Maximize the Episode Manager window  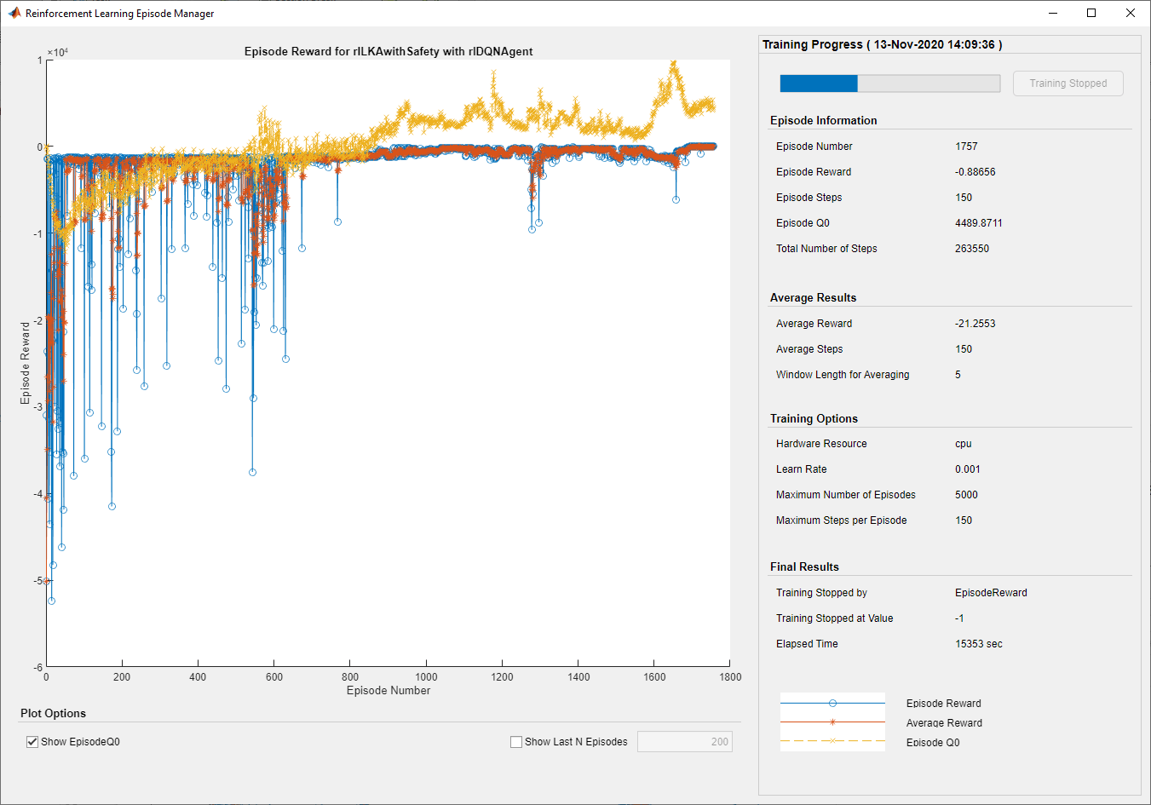(x=1091, y=13)
